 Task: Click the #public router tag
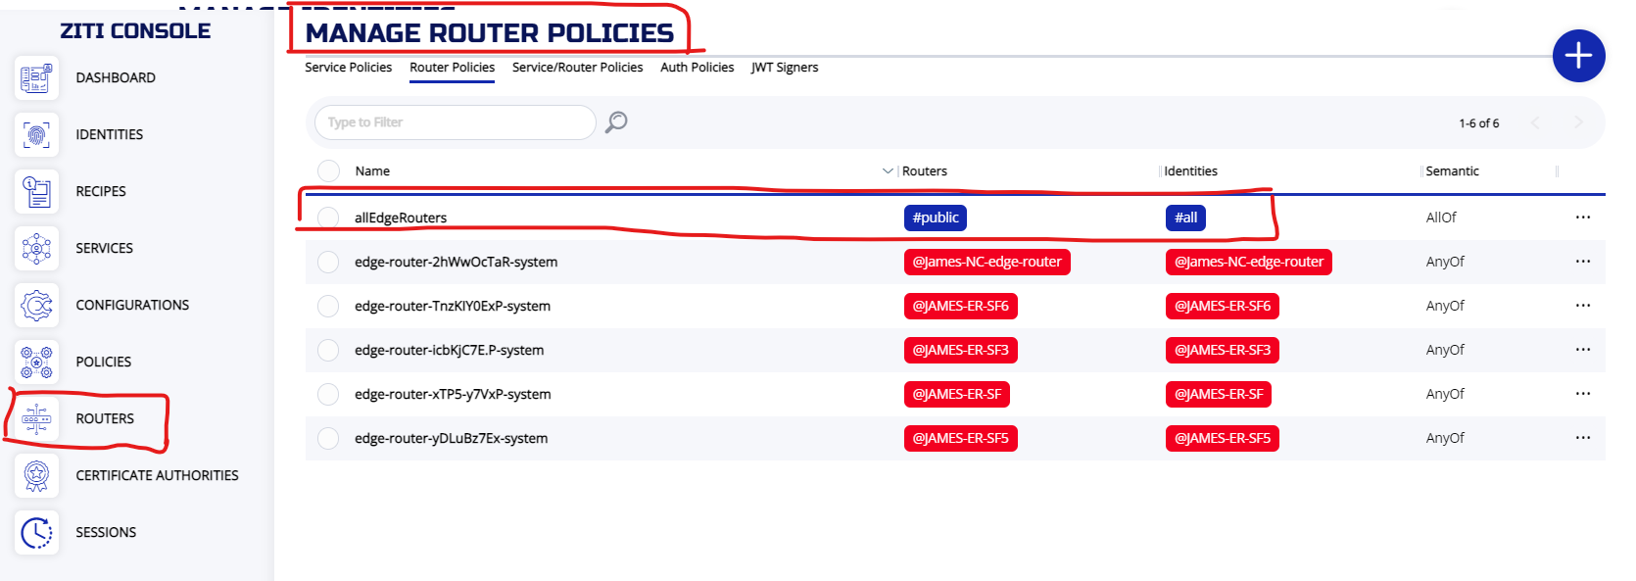(935, 218)
